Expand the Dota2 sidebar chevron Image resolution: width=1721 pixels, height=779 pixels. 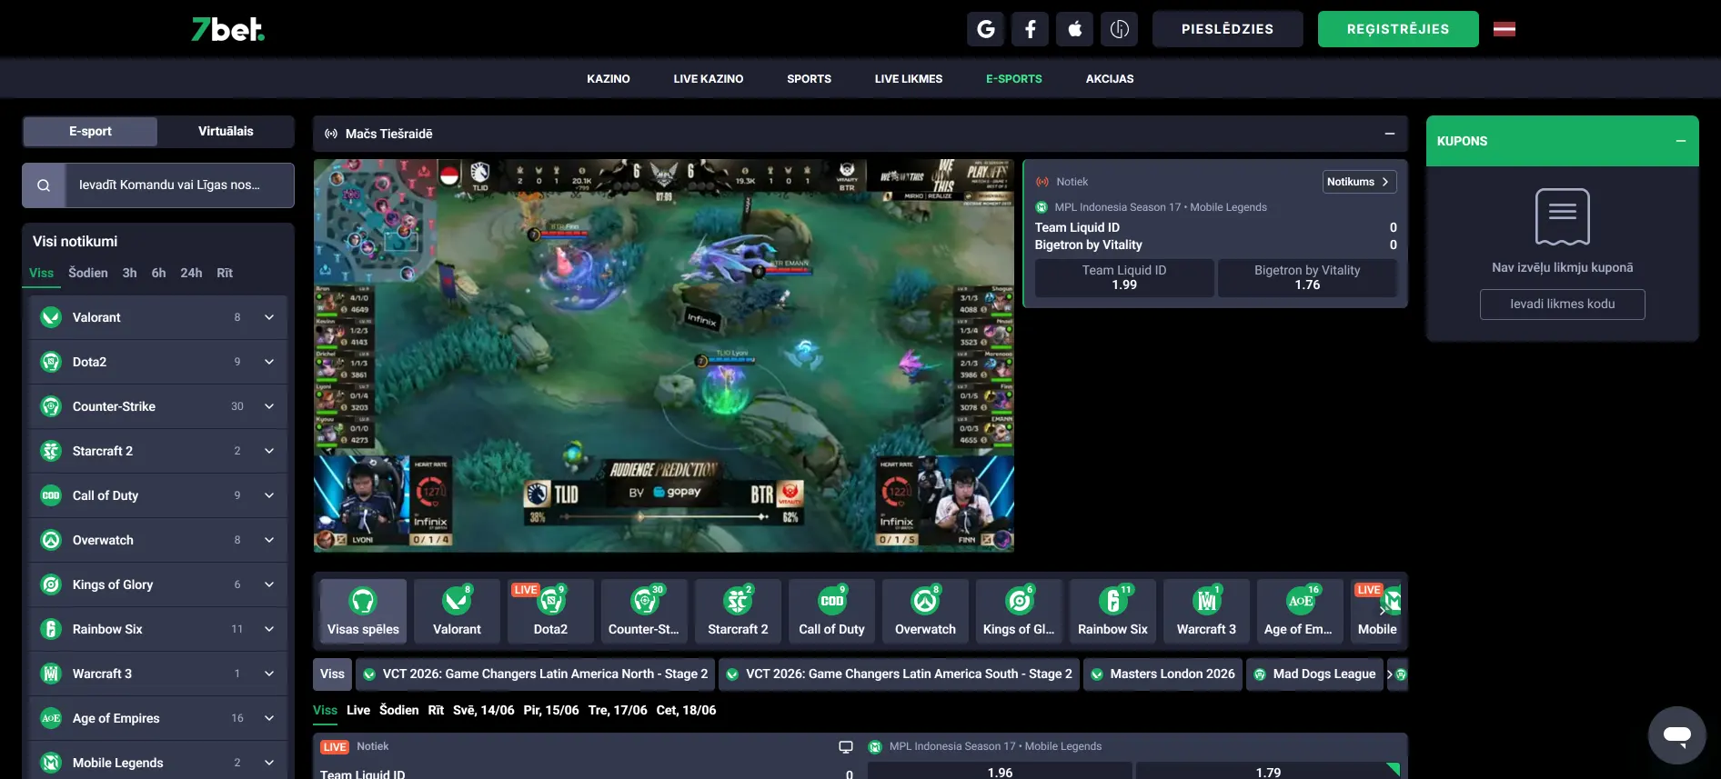click(x=269, y=362)
